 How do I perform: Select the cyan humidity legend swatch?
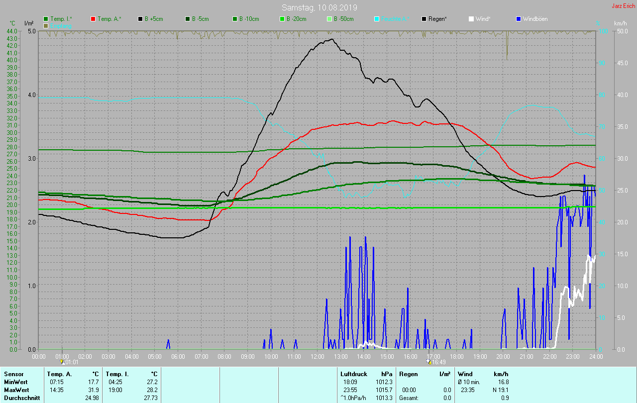pyautogui.click(x=377, y=19)
